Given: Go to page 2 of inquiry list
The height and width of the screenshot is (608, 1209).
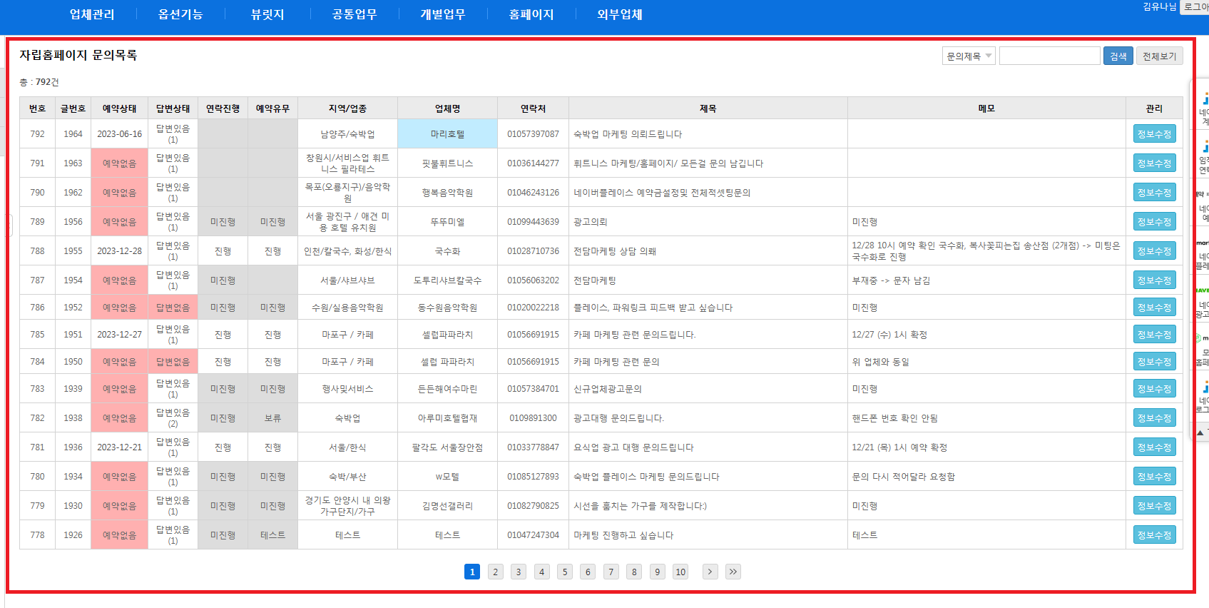Looking at the screenshot, I should tap(496, 572).
